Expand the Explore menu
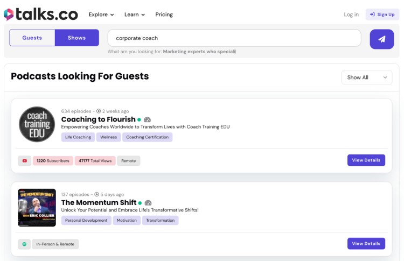Screen dimensions: 404x261 coord(101,15)
